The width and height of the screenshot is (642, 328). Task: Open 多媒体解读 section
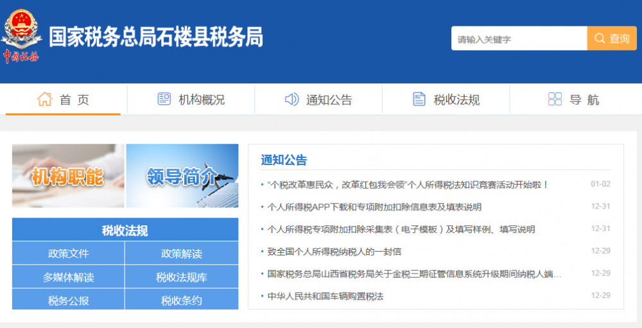(x=68, y=277)
